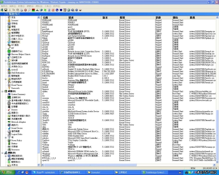
Task: Open the 說明(H) menu
Action: pyautogui.click(x=56, y=6)
